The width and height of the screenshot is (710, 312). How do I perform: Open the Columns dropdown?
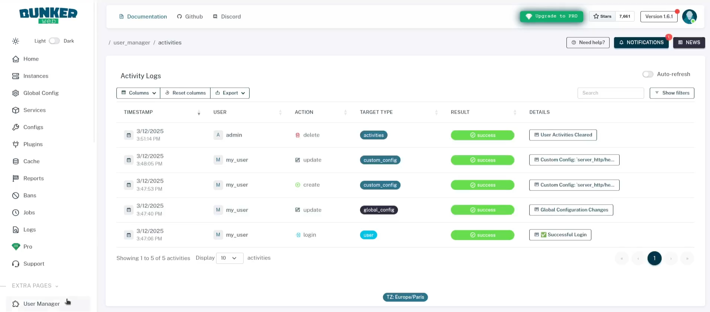pos(138,93)
